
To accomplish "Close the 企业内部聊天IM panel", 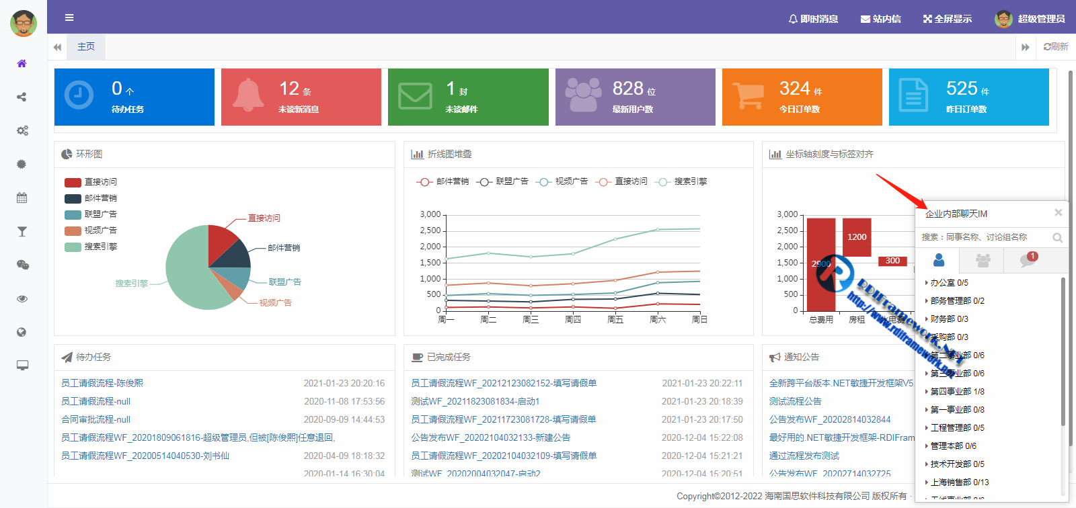I will point(1058,212).
